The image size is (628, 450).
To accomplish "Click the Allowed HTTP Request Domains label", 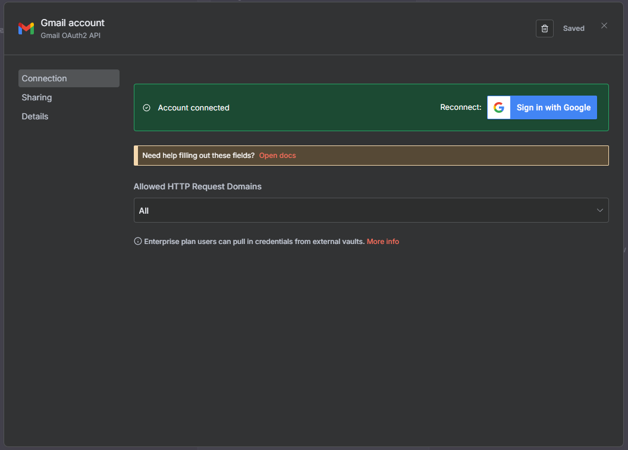I will (x=197, y=186).
